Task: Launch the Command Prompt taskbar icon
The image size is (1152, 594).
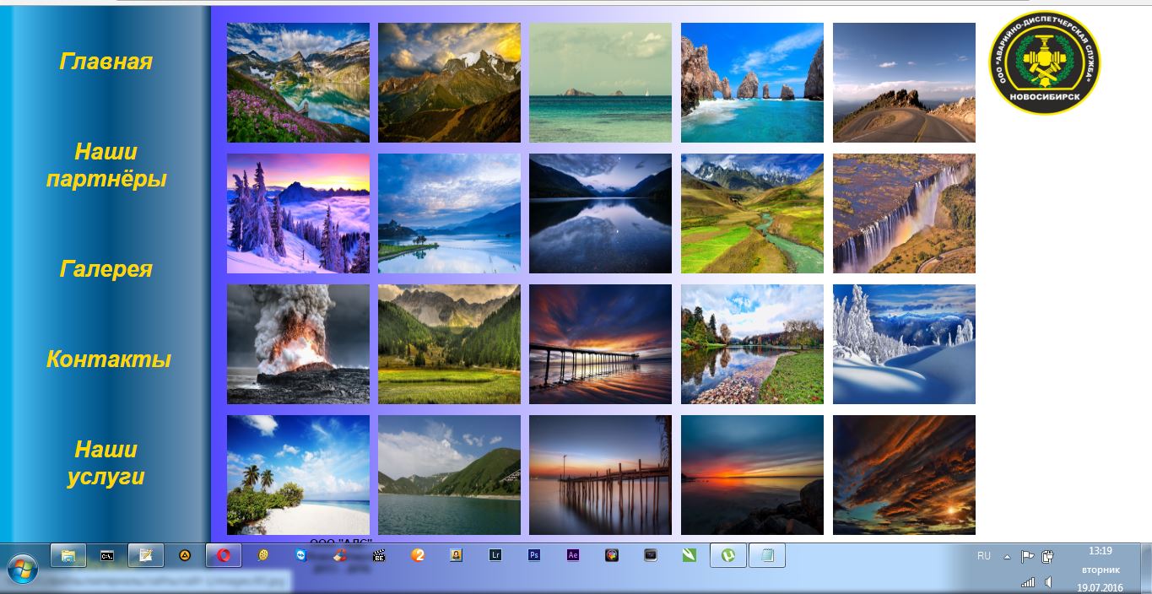Action: point(107,555)
